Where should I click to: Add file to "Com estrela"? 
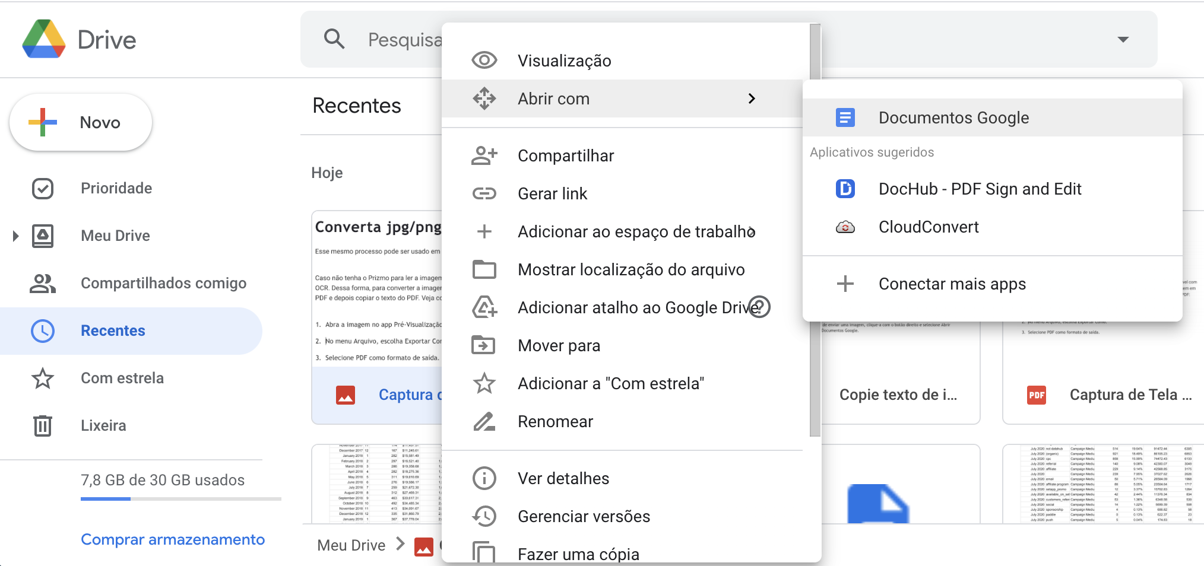click(610, 383)
